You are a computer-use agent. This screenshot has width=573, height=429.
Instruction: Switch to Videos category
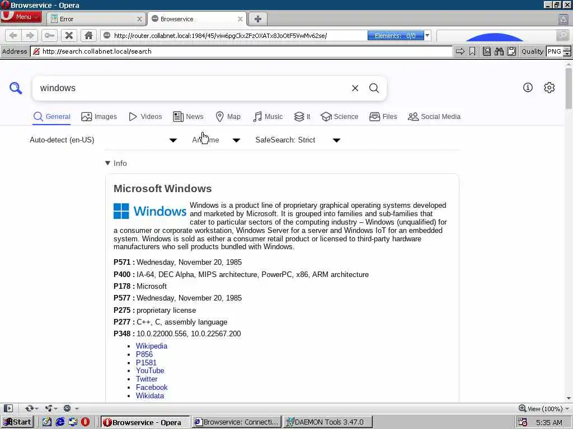(145, 117)
